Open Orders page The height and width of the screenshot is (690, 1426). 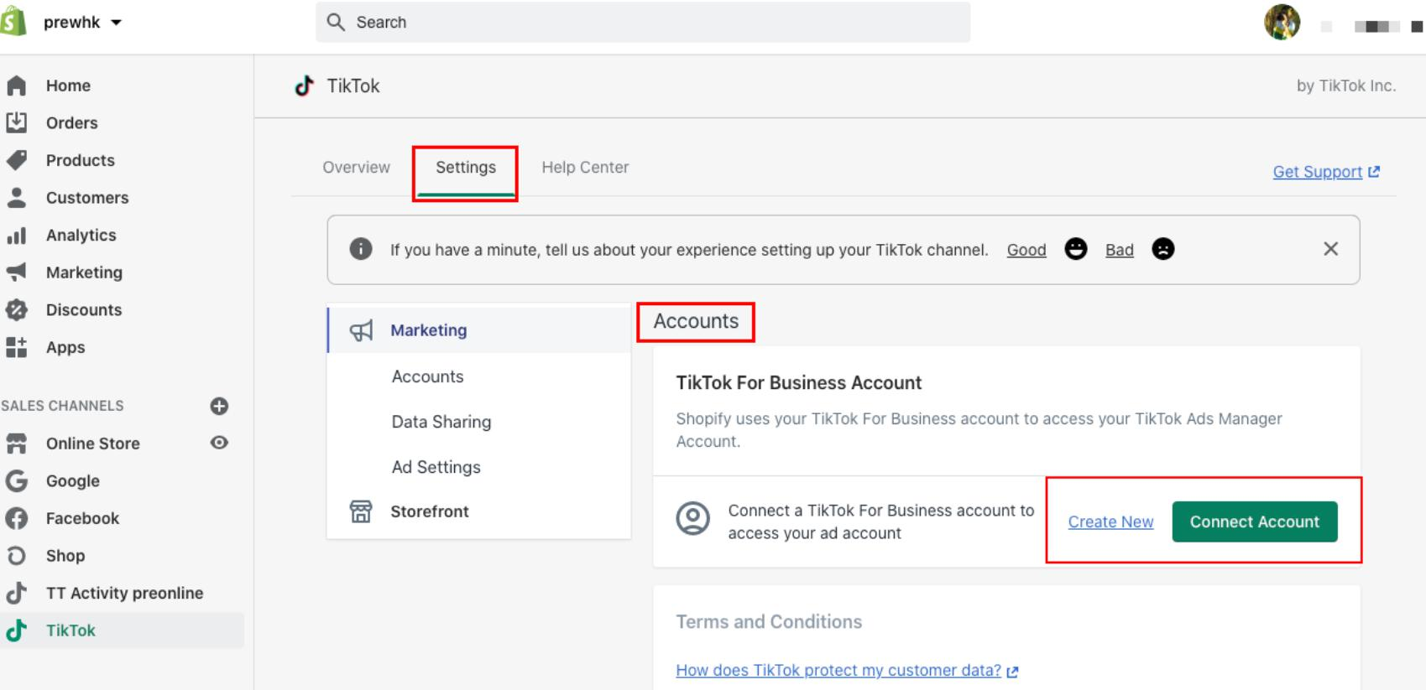click(x=71, y=123)
